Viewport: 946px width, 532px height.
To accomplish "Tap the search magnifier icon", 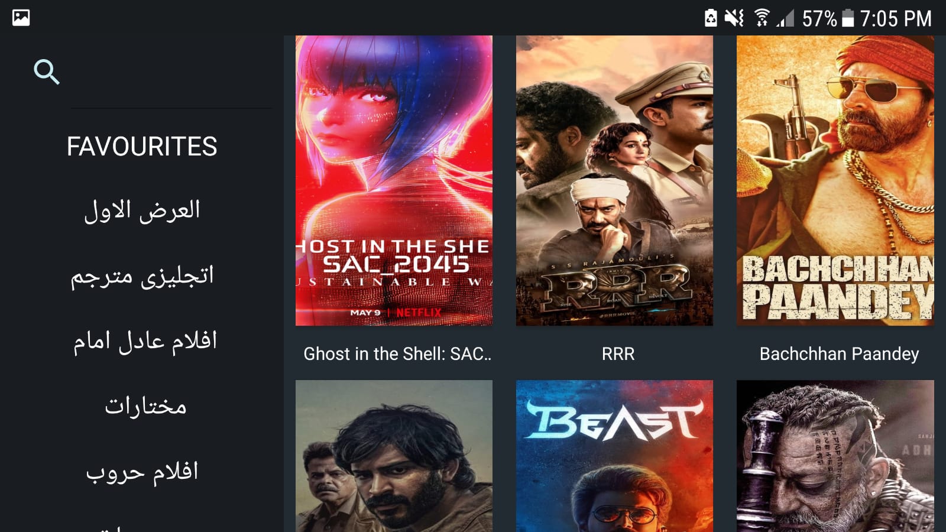I will pyautogui.click(x=47, y=72).
